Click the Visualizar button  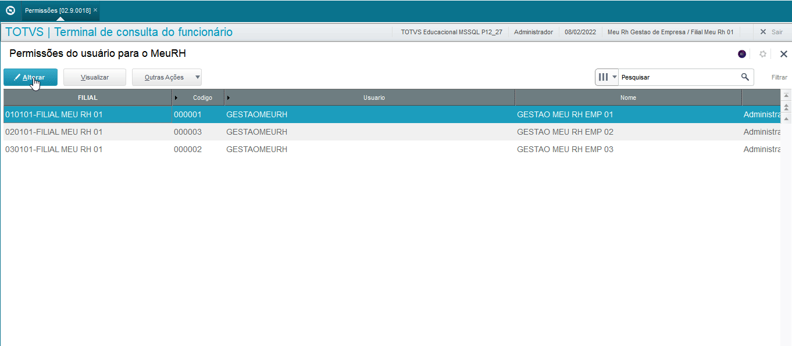(95, 77)
